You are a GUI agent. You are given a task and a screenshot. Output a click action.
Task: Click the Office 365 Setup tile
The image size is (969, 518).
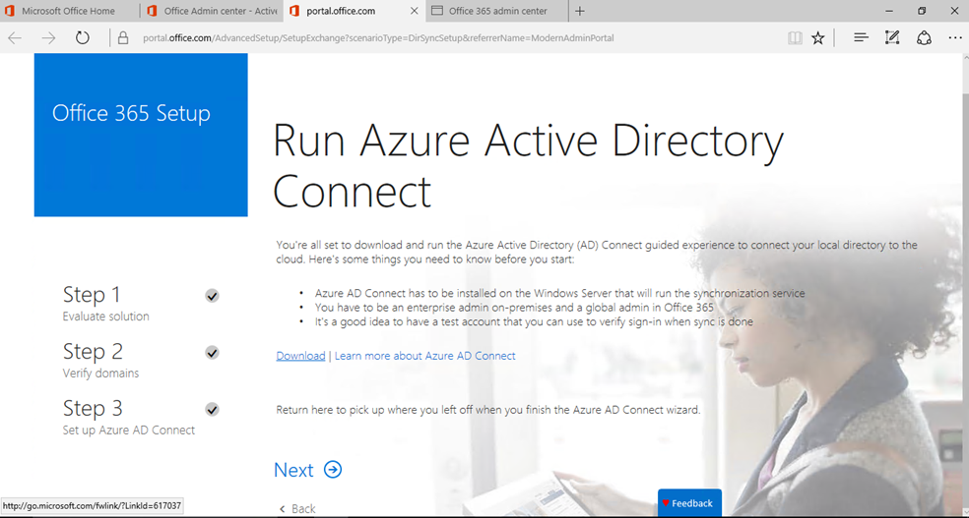(x=141, y=135)
